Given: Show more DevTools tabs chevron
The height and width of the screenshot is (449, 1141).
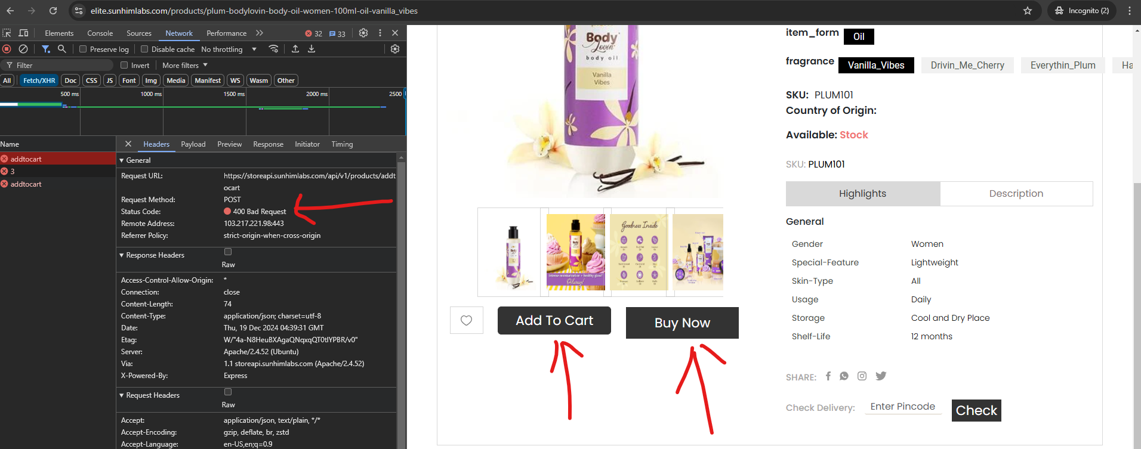Looking at the screenshot, I should [260, 33].
